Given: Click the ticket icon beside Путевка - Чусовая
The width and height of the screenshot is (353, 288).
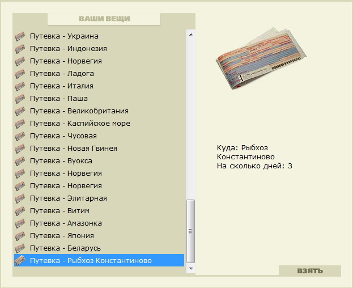Looking at the screenshot, I should (20, 136).
